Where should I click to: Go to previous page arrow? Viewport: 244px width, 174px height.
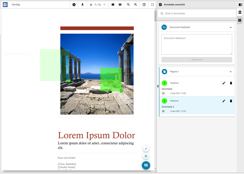[x=105, y=5]
